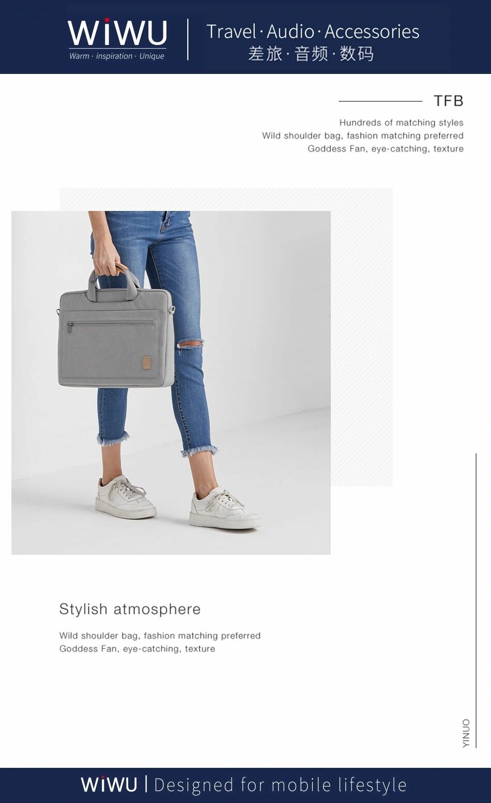Click the TFB heading
The height and width of the screenshot is (803, 491).
tap(448, 101)
